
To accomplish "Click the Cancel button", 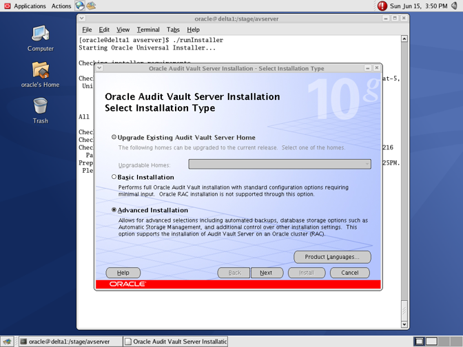I will 349,273.
